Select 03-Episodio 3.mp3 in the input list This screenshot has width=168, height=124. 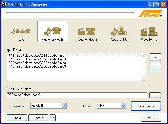click(74, 66)
